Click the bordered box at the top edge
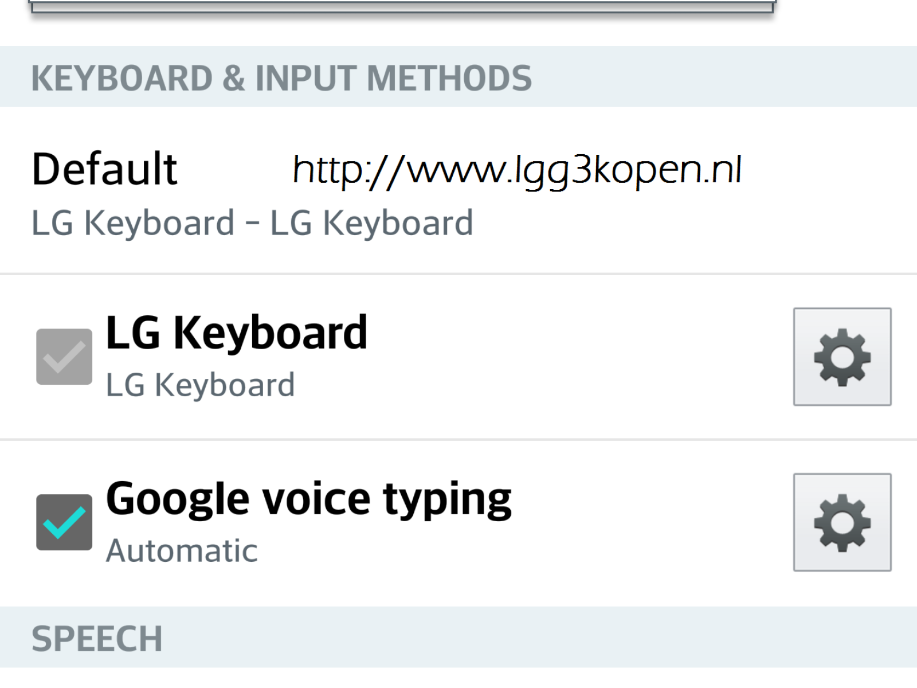917x688 pixels. pos(401,6)
